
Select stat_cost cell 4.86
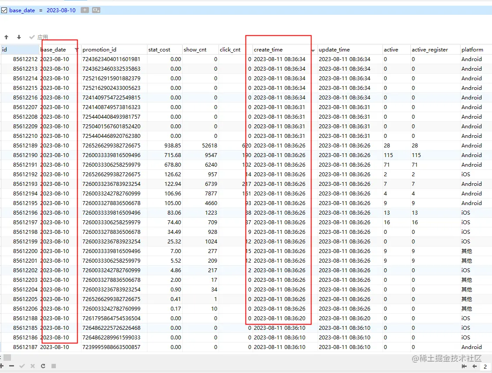click(165, 270)
